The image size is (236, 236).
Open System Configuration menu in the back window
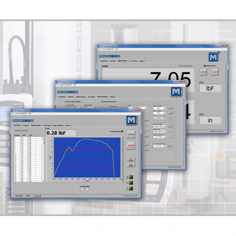[108, 49]
